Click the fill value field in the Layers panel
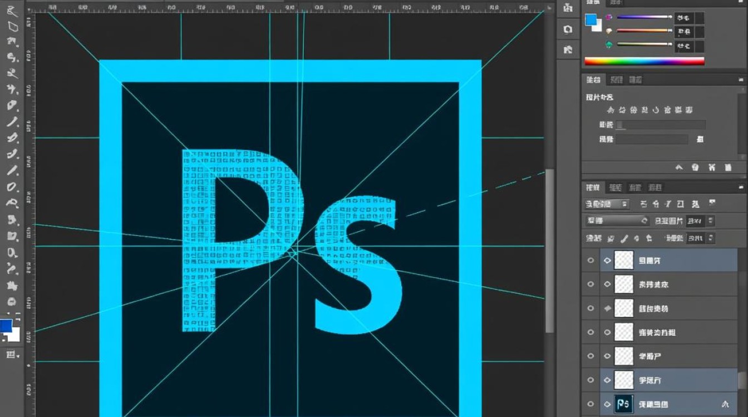This screenshot has height=417, width=748. (x=696, y=239)
